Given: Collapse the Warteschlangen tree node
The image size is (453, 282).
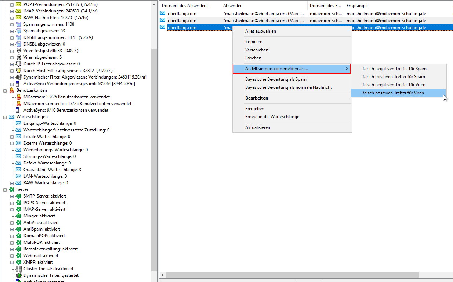Looking at the screenshot, I should (5, 117).
